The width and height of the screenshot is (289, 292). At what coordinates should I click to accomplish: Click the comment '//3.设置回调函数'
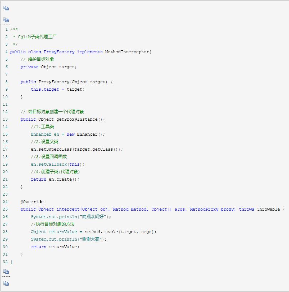[49, 157]
